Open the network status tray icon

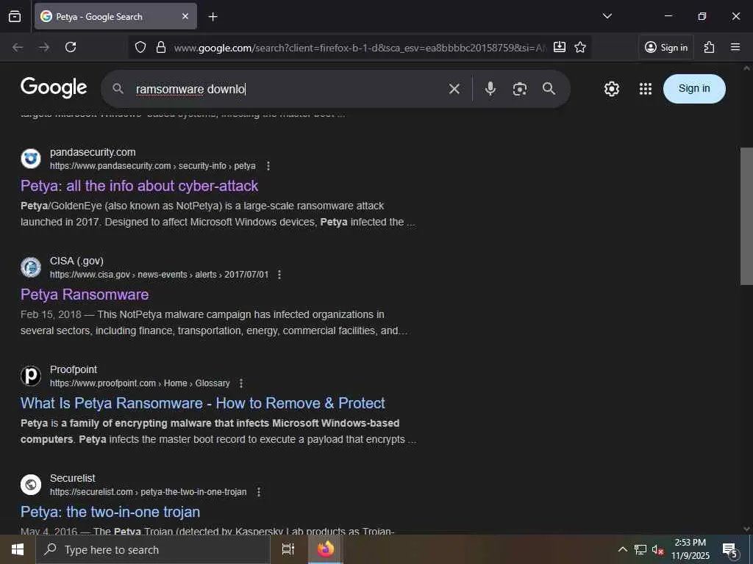[640, 549]
